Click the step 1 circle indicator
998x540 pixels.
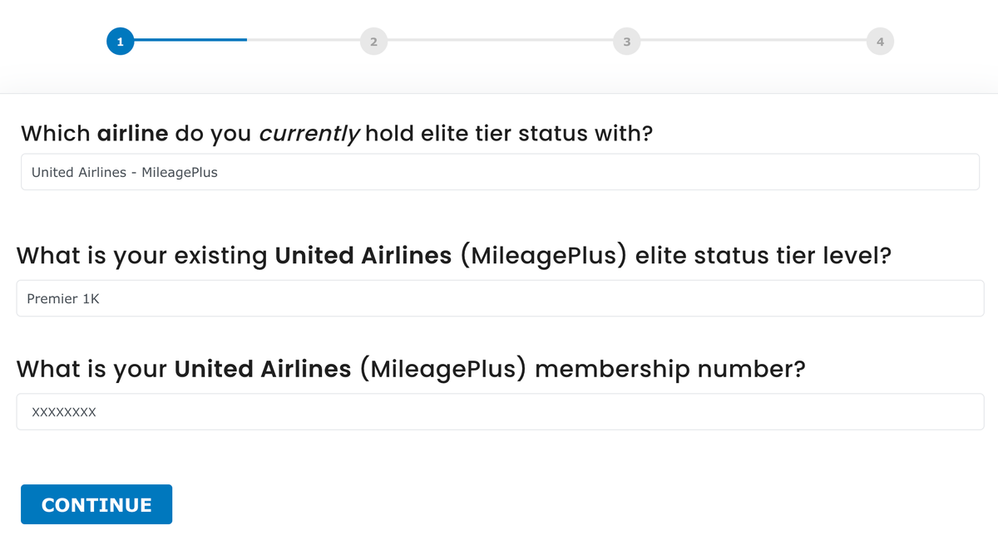coord(120,40)
